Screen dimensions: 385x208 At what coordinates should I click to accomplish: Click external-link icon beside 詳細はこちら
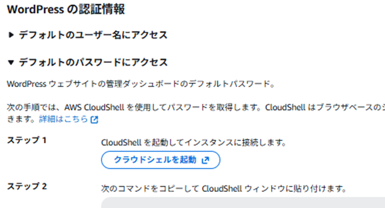[x=94, y=120]
